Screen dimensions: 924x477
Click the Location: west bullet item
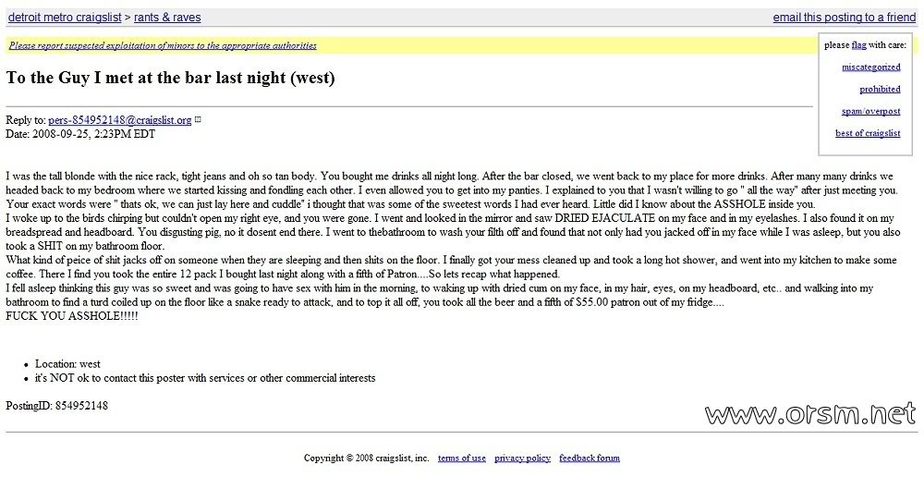pos(67,364)
